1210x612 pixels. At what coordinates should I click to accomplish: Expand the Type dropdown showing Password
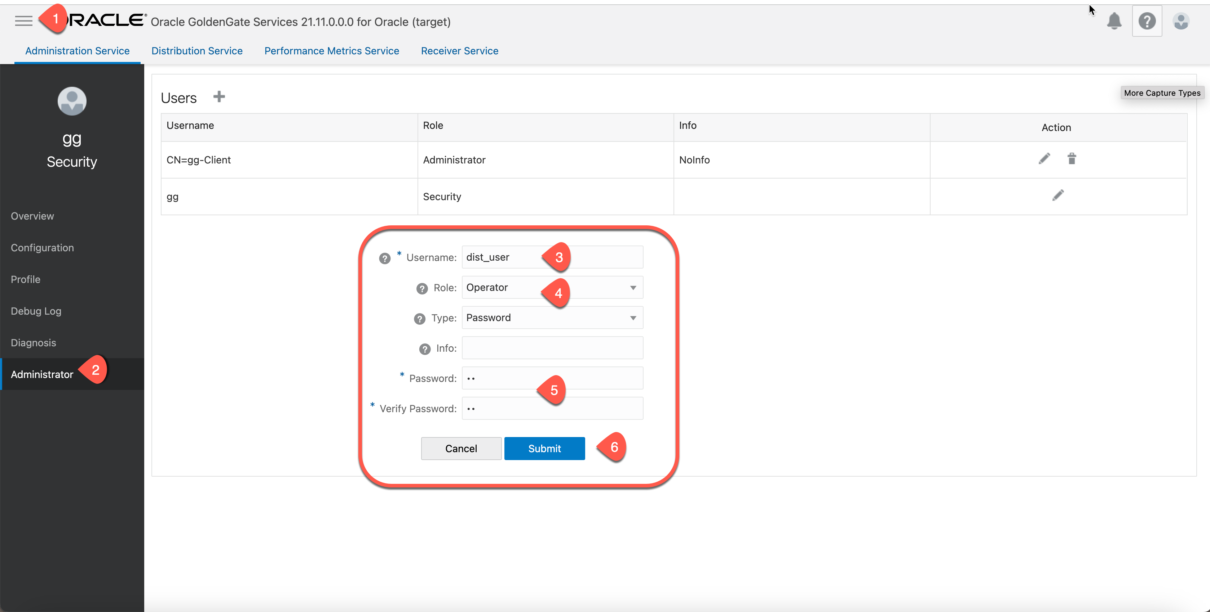(633, 318)
